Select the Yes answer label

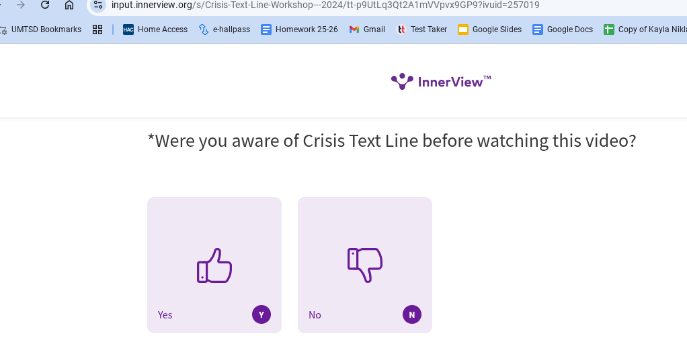[165, 315]
